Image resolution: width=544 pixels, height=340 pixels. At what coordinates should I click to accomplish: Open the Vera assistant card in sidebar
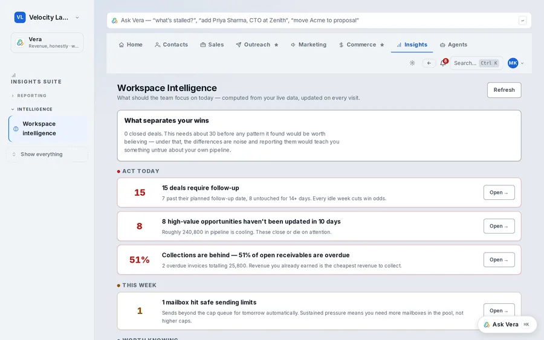pyautogui.click(x=47, y=43)
